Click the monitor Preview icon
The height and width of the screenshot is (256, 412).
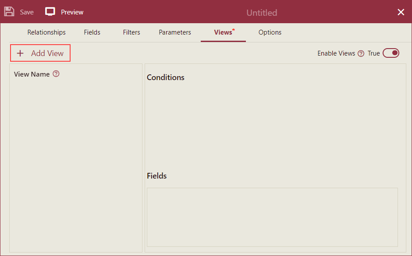coord(50,12)
